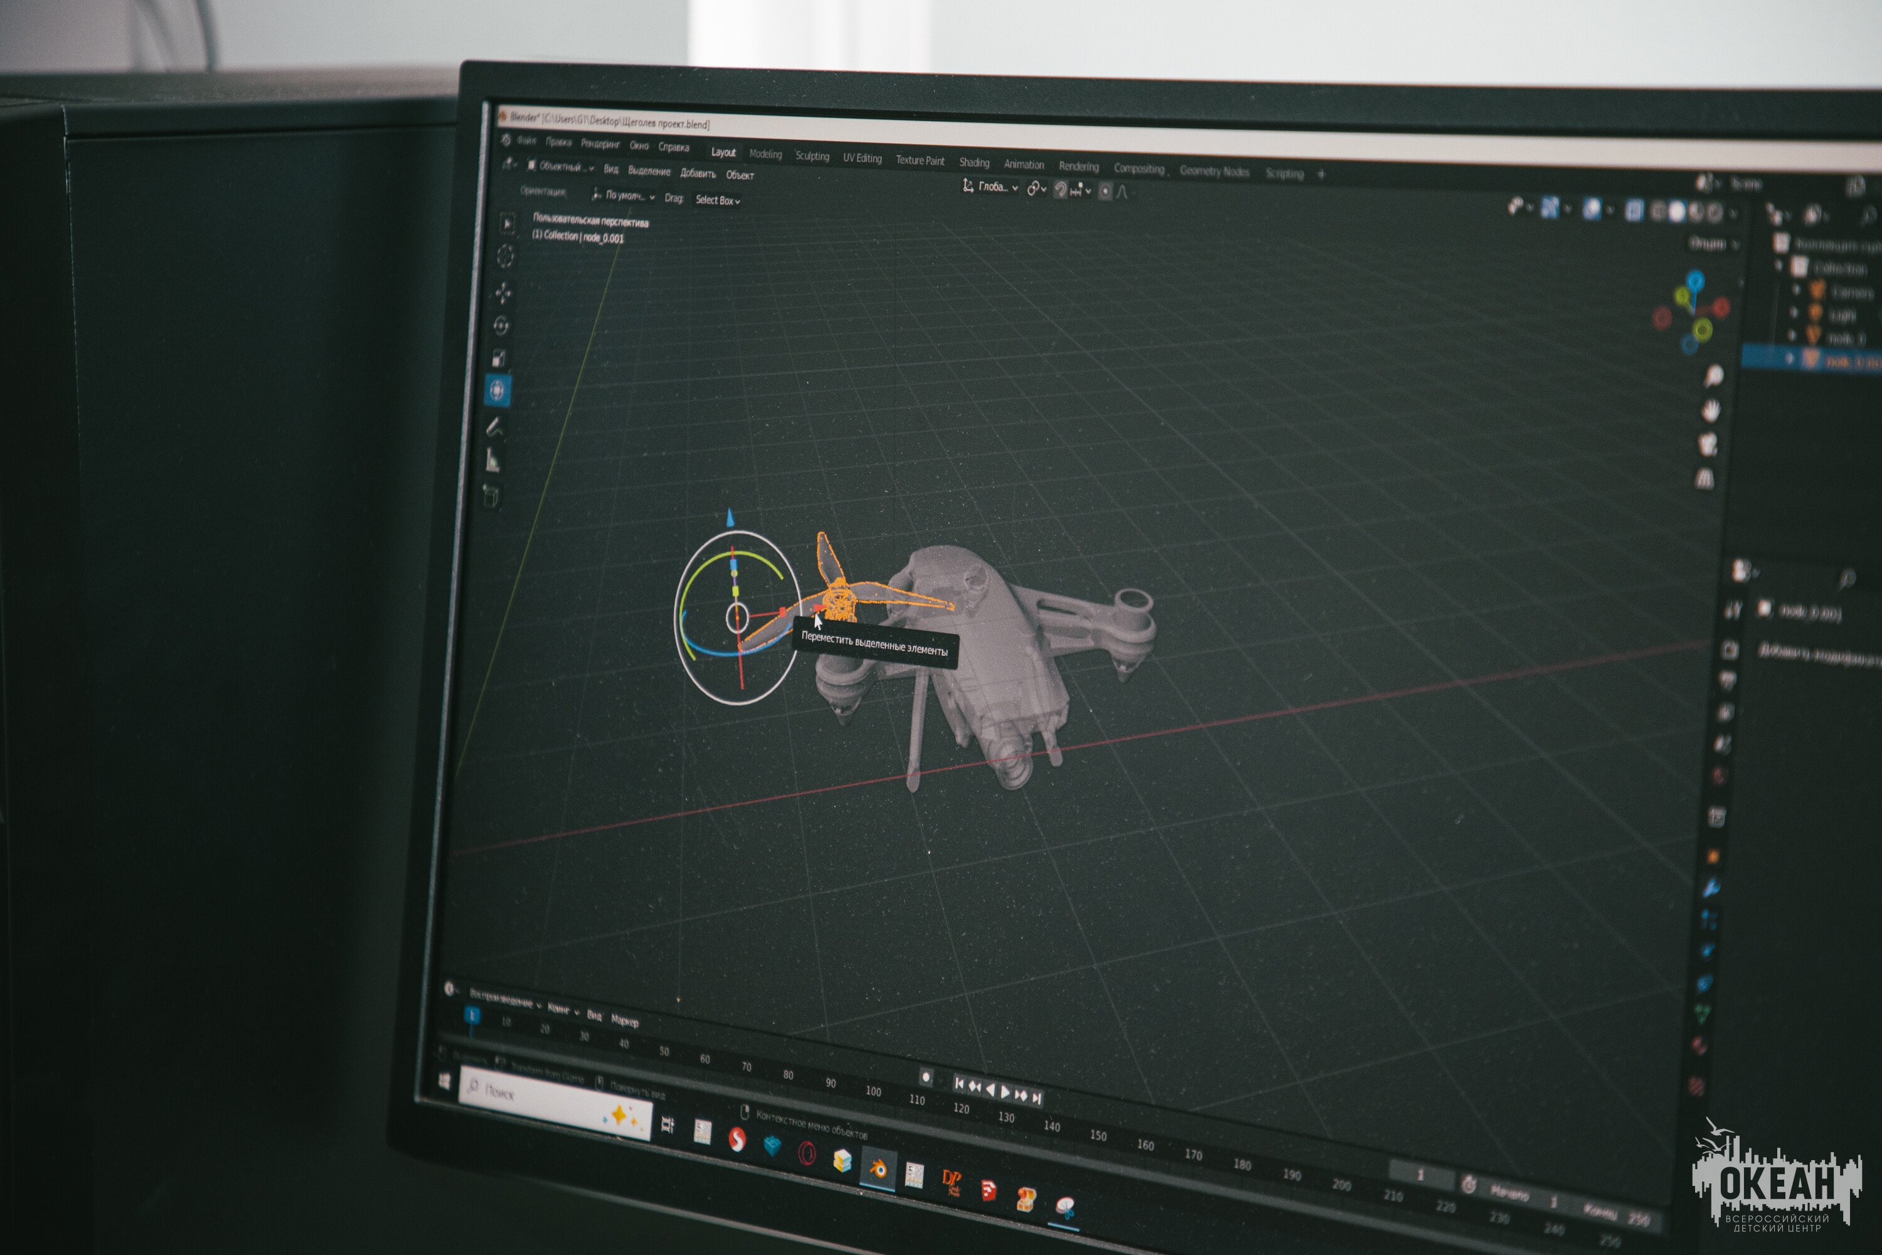Click the zoom magnifier viewport icon
1882x1255 pixels.
1713,375
